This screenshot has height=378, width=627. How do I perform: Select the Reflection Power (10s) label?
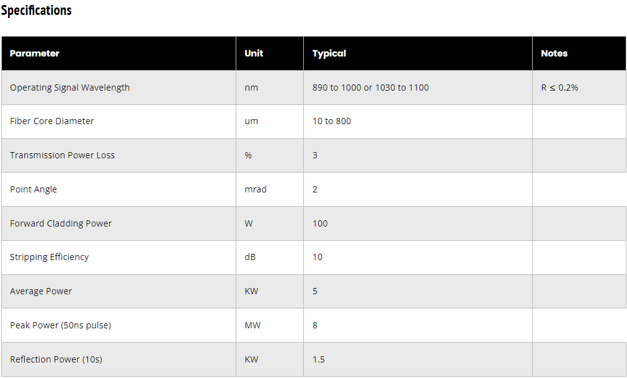pyautogui.click(x=55, y=359)
